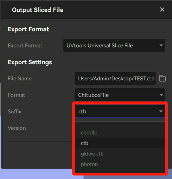Browse for output folder with folder icon
The image size is (172, 179).
tap(162, 78)
